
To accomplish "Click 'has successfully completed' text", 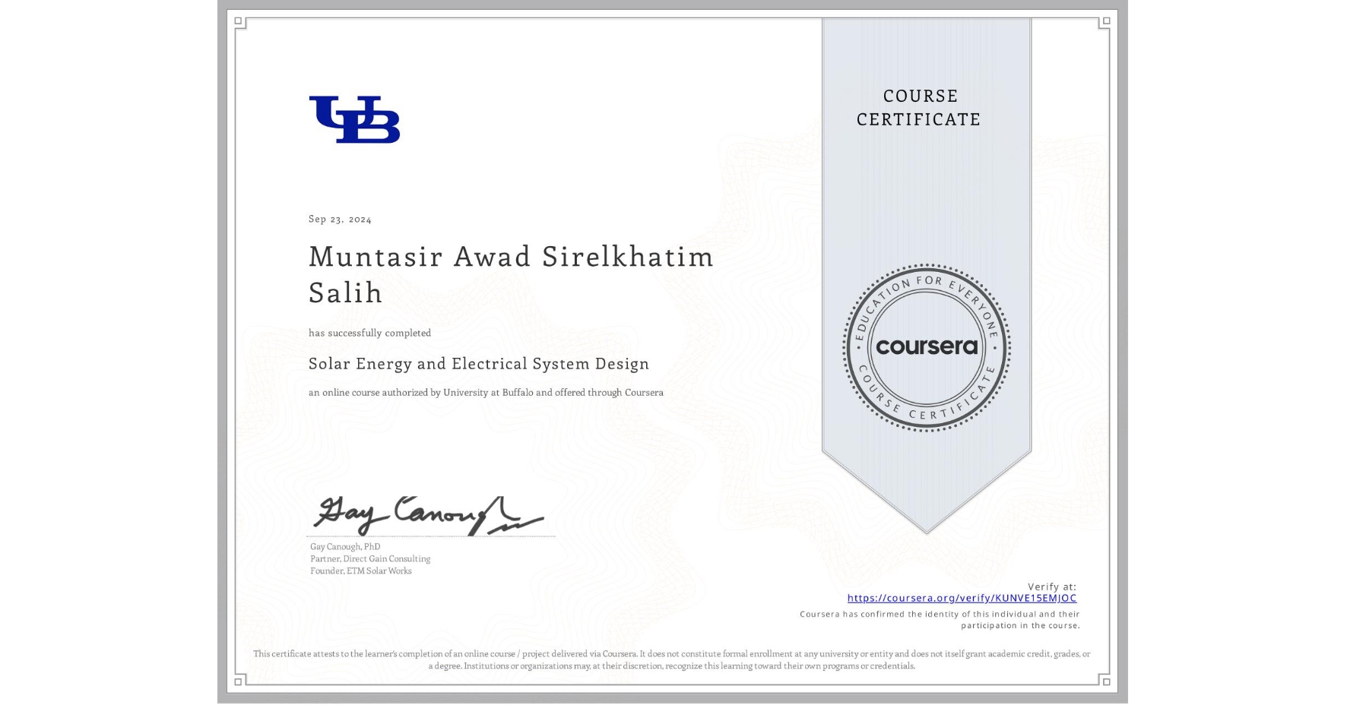I will 369,333.
